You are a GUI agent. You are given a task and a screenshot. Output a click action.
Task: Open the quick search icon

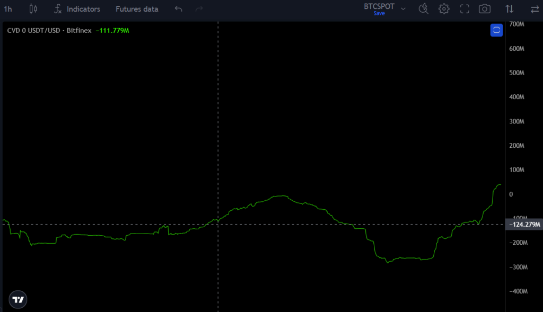[x=423, y=9]
